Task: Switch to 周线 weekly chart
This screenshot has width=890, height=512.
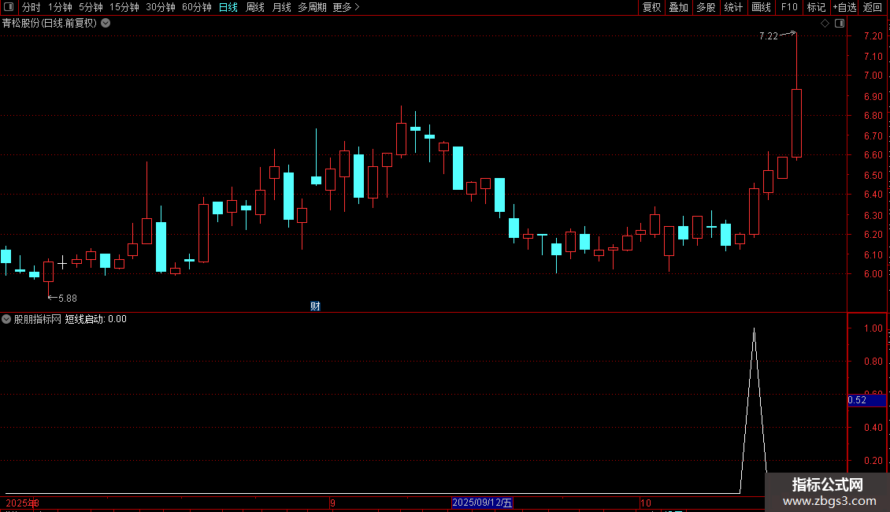Action: point(255,7)
